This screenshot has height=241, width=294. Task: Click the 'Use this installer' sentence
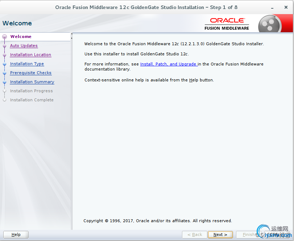click(137, 54)
